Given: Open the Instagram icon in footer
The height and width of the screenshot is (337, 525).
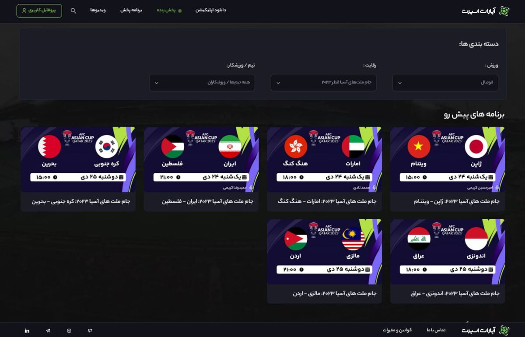Looking at the screenshot, I should [x=69, y=330].
